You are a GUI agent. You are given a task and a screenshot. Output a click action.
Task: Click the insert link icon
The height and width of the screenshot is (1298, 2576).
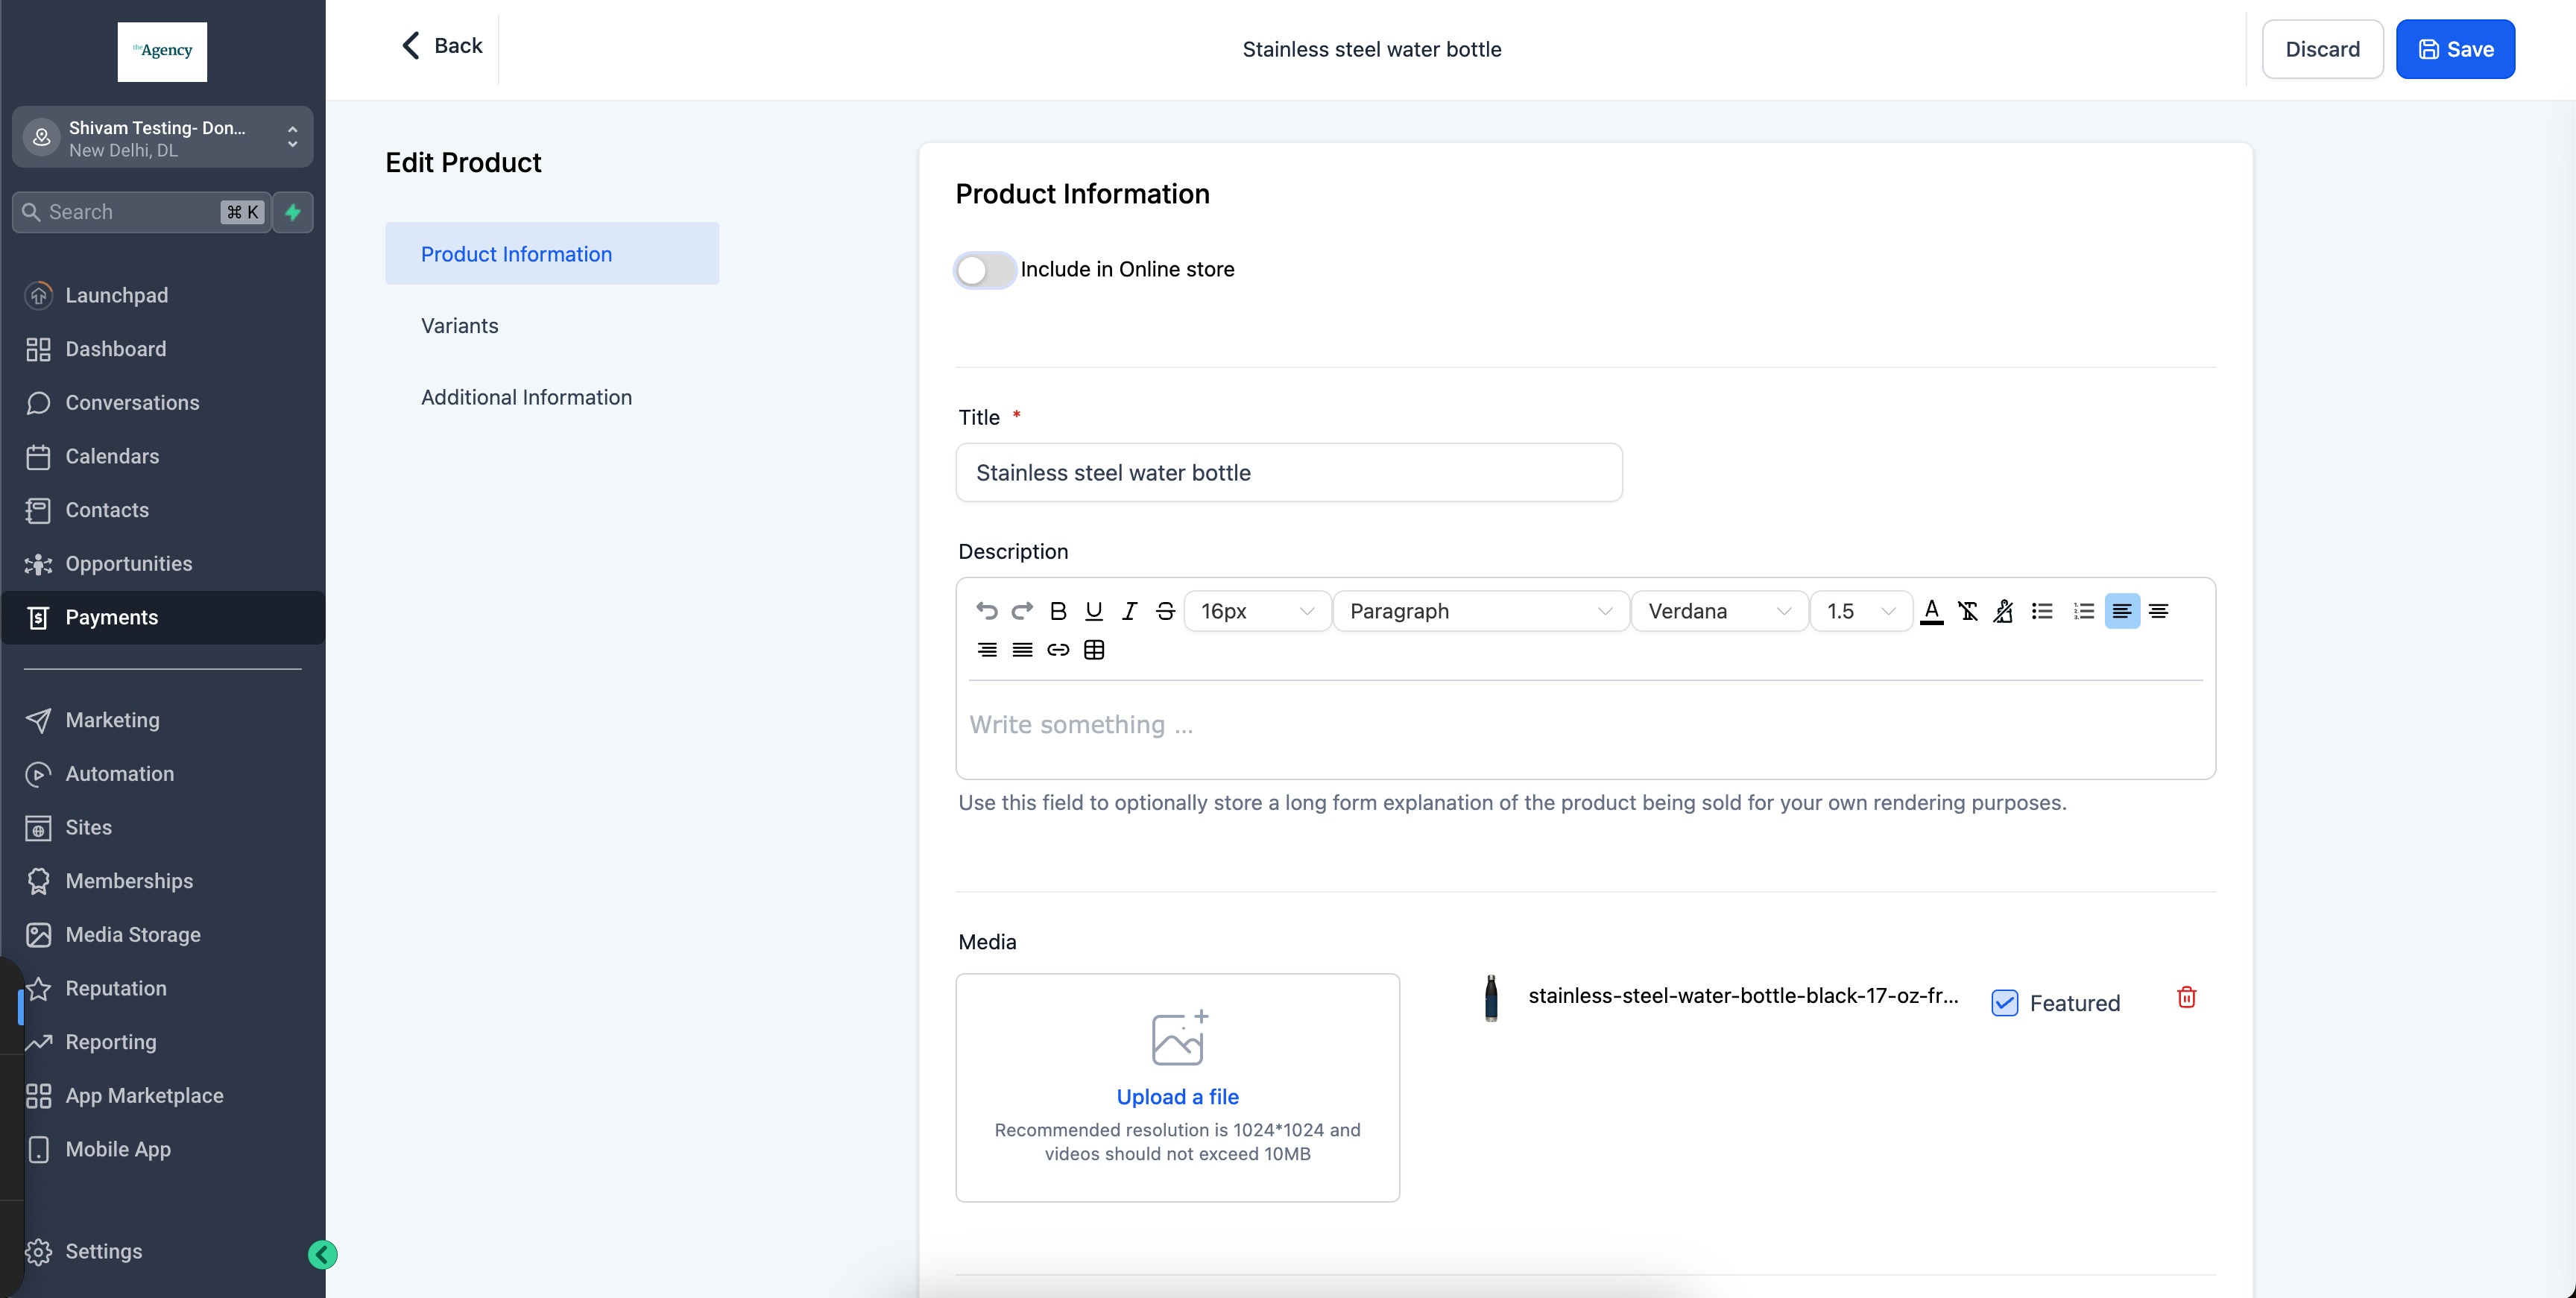pyautogui.click(x=1058, y=650)
